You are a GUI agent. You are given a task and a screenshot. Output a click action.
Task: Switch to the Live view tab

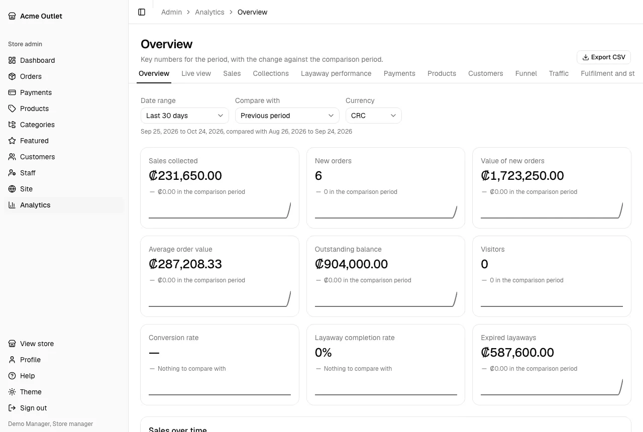click(196, 73)
